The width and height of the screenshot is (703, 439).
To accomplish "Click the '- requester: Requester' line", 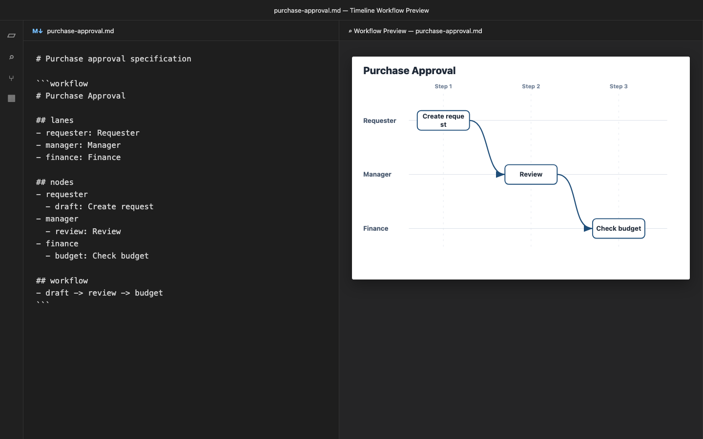I will (x=88, y=133).
